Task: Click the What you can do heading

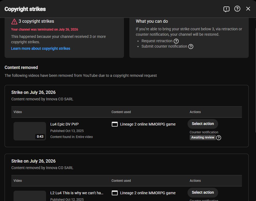Action: (x=152, y=21)
